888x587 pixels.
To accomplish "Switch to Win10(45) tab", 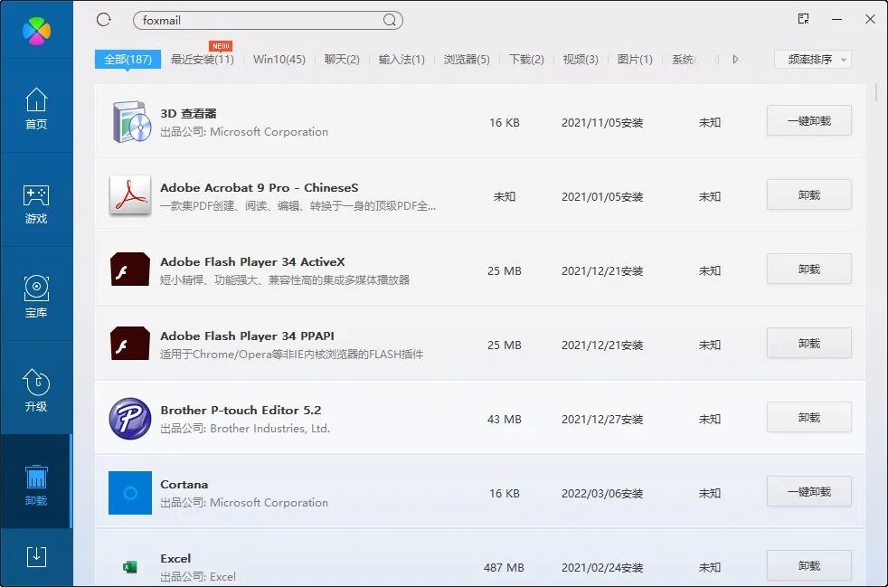I will pyautogui.click(x=279, y=60).
